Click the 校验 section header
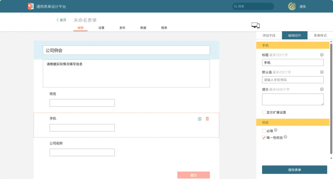Screen dimensions: 333x179 (293, 122)
